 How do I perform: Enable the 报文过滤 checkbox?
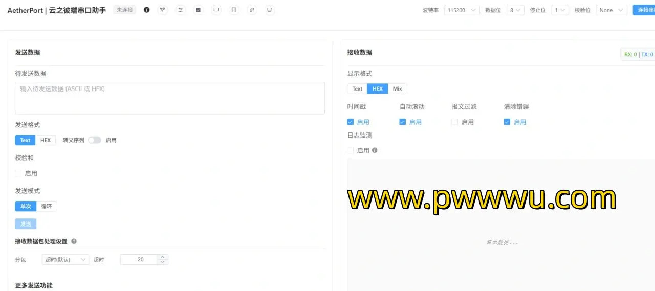(x=454, y=122)
